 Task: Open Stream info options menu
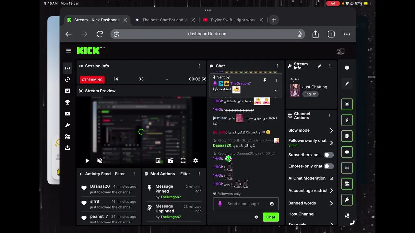coord(330,66)
